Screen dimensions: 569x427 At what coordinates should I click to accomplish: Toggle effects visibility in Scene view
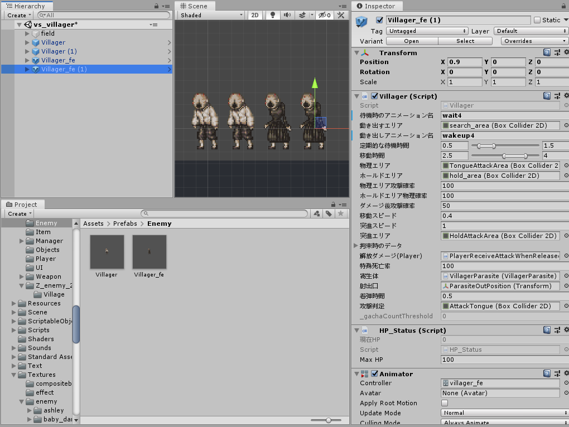tap(301, 15)
